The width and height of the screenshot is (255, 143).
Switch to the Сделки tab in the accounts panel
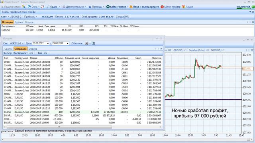(x=19, y=22)
